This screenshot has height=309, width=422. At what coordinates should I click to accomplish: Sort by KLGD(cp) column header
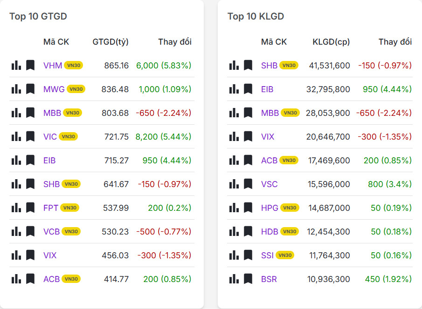coord(331,42)
